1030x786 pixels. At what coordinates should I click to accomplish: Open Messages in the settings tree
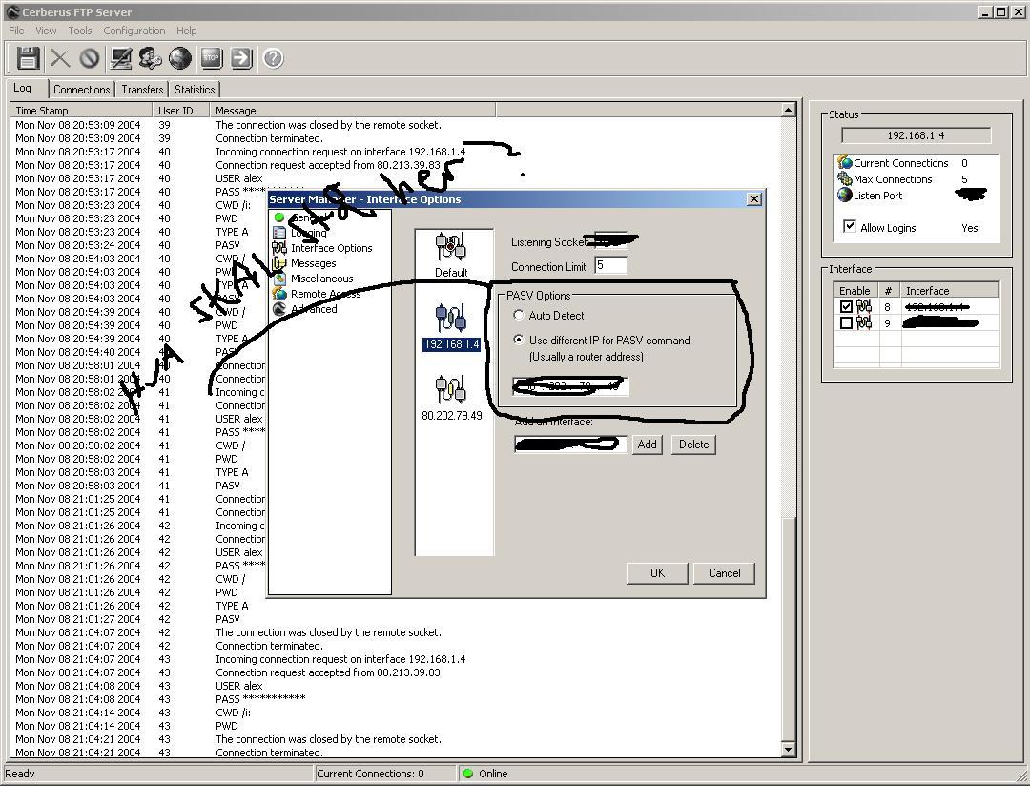pos(314,263)
